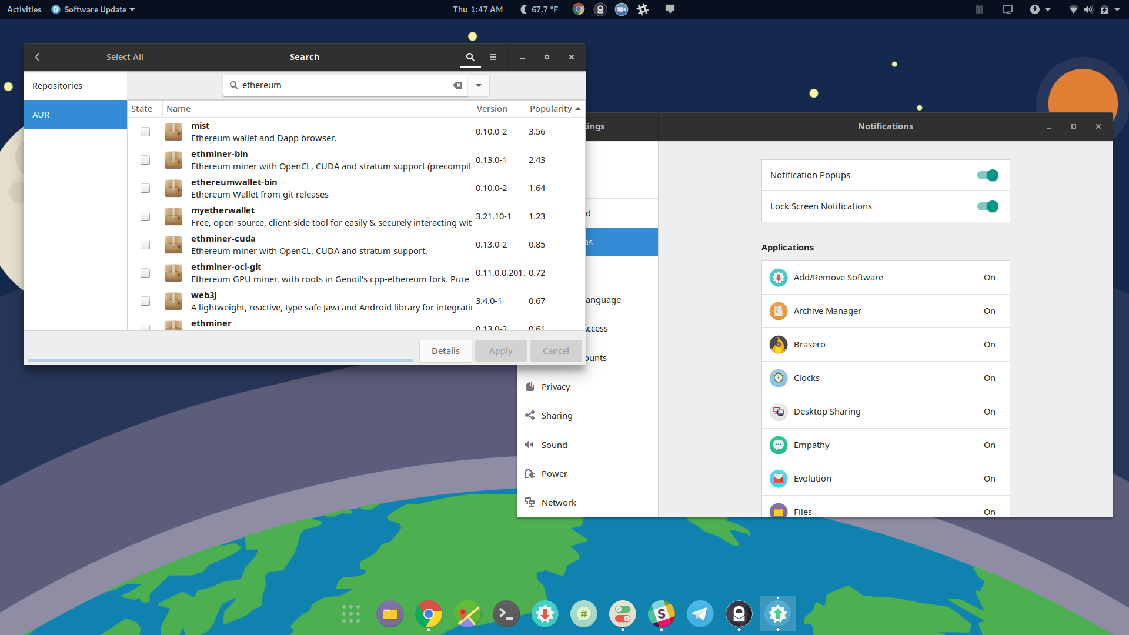Viewport: 1129px width, 635px height.
Task: Open the Software Update menu in the top bar
Action: tap(92, 9)
